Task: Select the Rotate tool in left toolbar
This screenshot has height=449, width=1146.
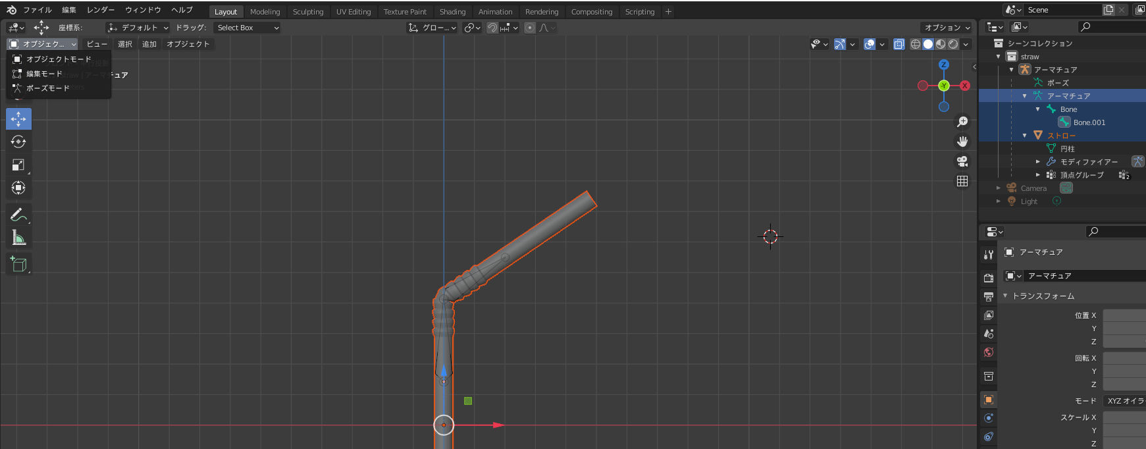Action: click(18, 142)
